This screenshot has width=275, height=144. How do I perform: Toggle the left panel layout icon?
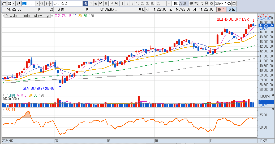[x=4, y=3]
